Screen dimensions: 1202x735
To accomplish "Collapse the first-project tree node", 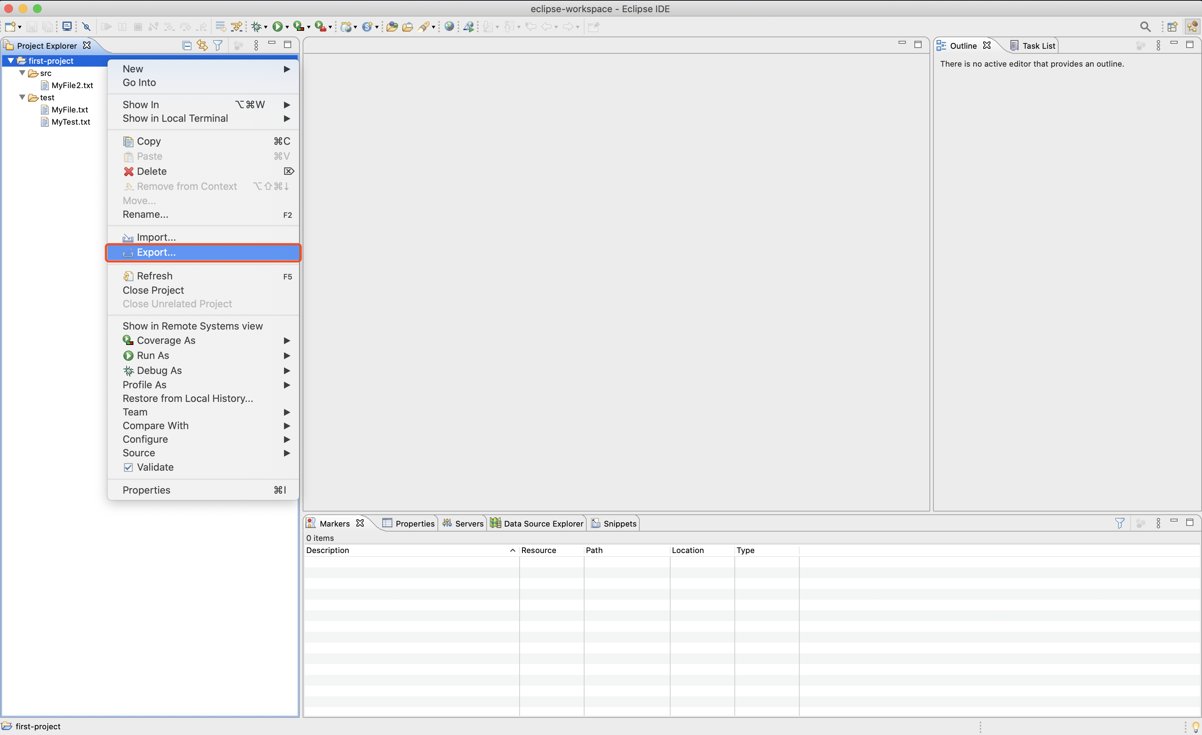I will point(10,61).
